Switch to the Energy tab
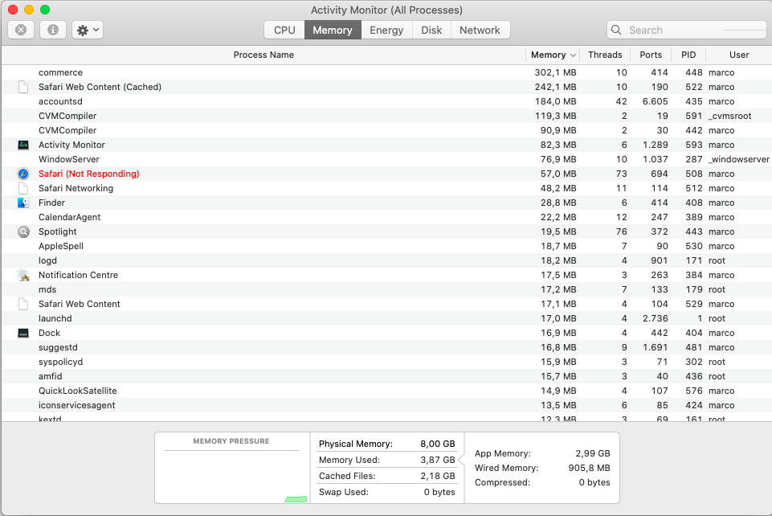Viewport: 772px width, 516px height. tap(386, 30)
